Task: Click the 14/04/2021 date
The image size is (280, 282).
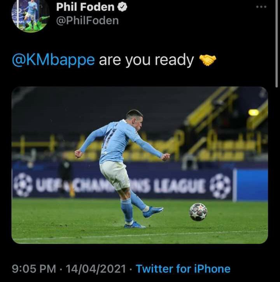Action: [96, 269]
